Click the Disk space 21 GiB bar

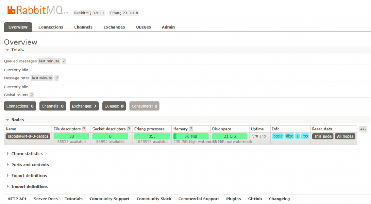[x=230, y=136]
